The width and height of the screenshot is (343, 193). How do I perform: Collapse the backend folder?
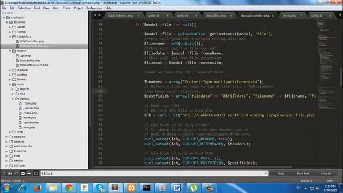click(7, 23)
